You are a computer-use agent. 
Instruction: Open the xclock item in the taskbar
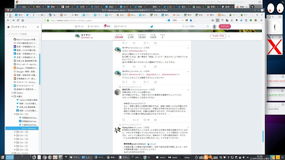tap(161, 157)
